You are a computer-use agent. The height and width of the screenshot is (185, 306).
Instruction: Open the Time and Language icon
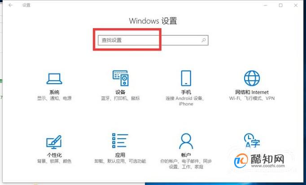point(252,140)
